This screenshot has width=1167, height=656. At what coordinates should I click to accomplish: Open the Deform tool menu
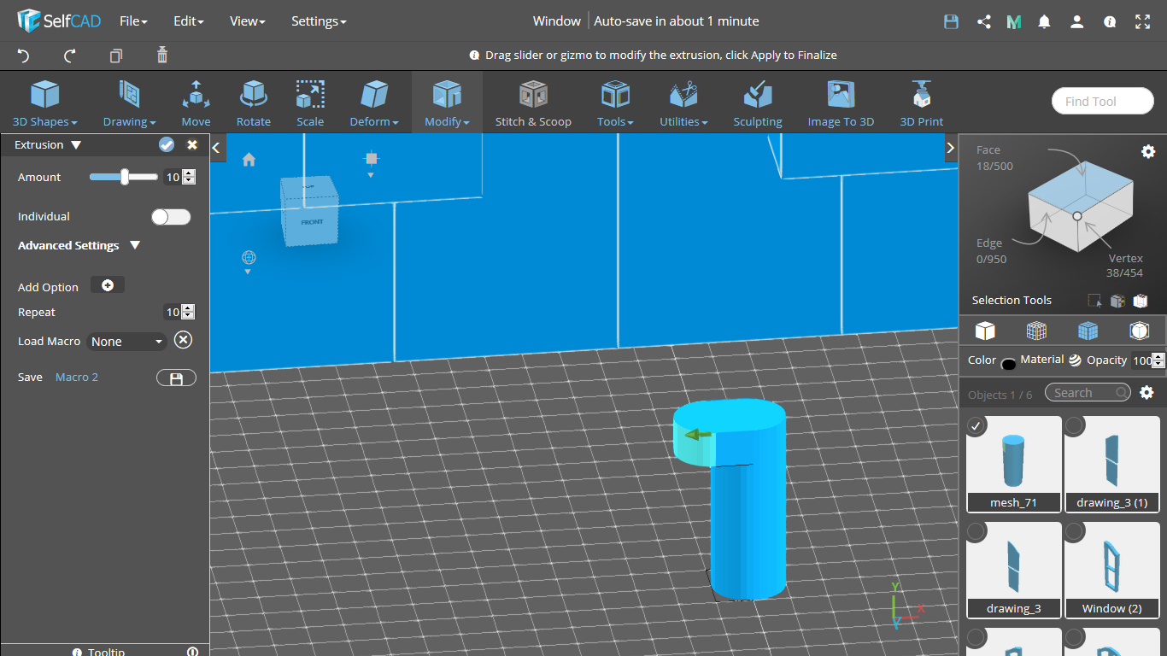[x=374, y=102]
